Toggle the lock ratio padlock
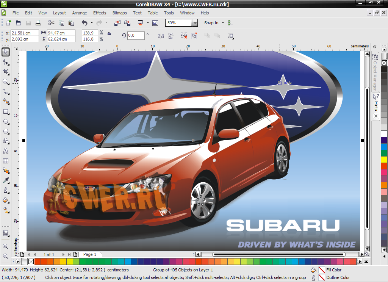This screenshot has height=282, width=388. tap(109, 34)
